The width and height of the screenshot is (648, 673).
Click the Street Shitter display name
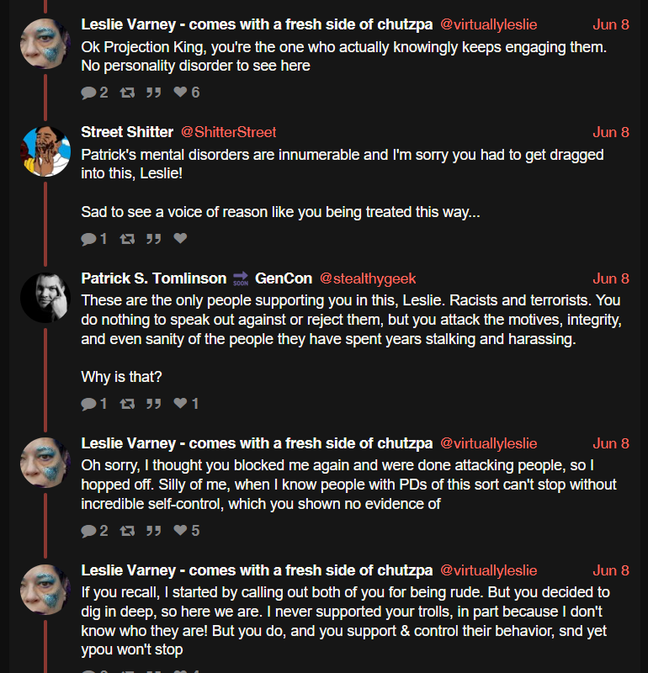coord(127,132)
